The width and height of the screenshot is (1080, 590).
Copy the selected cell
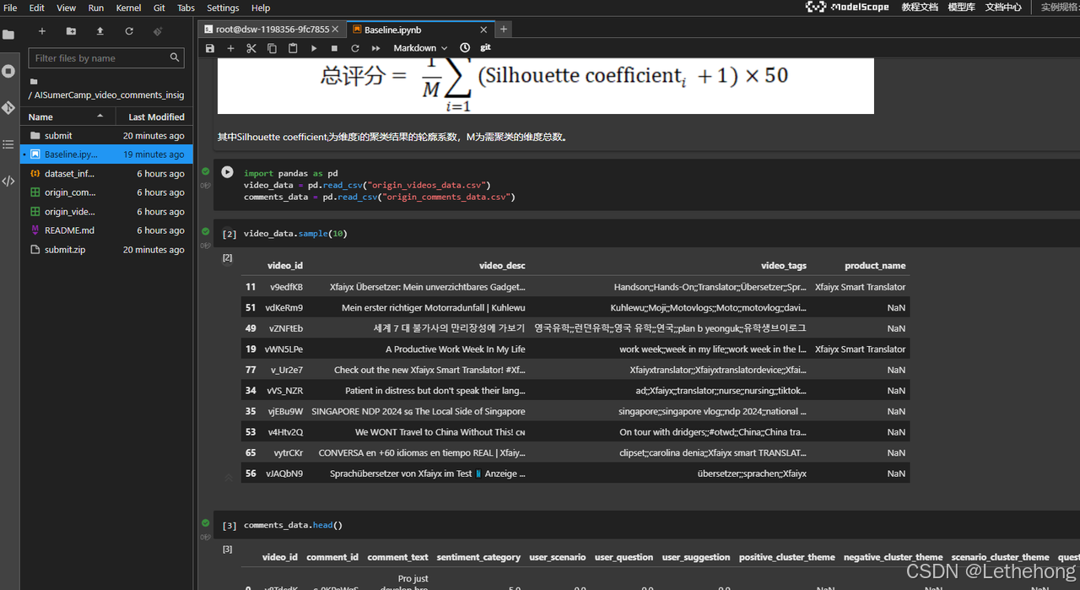pyautogui.click(x=272, y=48)
